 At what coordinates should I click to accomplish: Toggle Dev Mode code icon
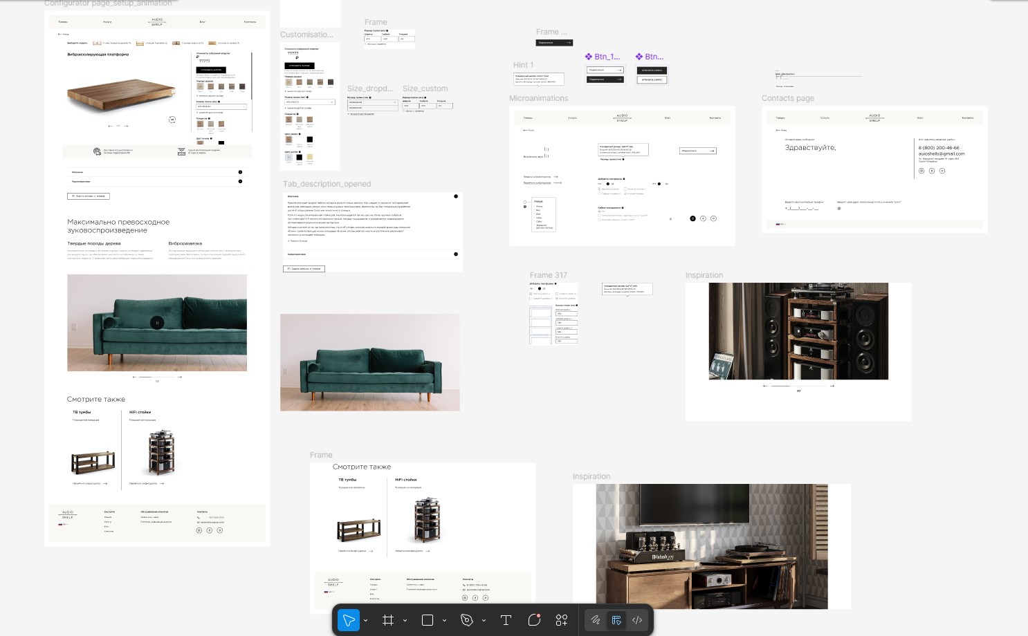pyautogui.click(x=637, y=620)
